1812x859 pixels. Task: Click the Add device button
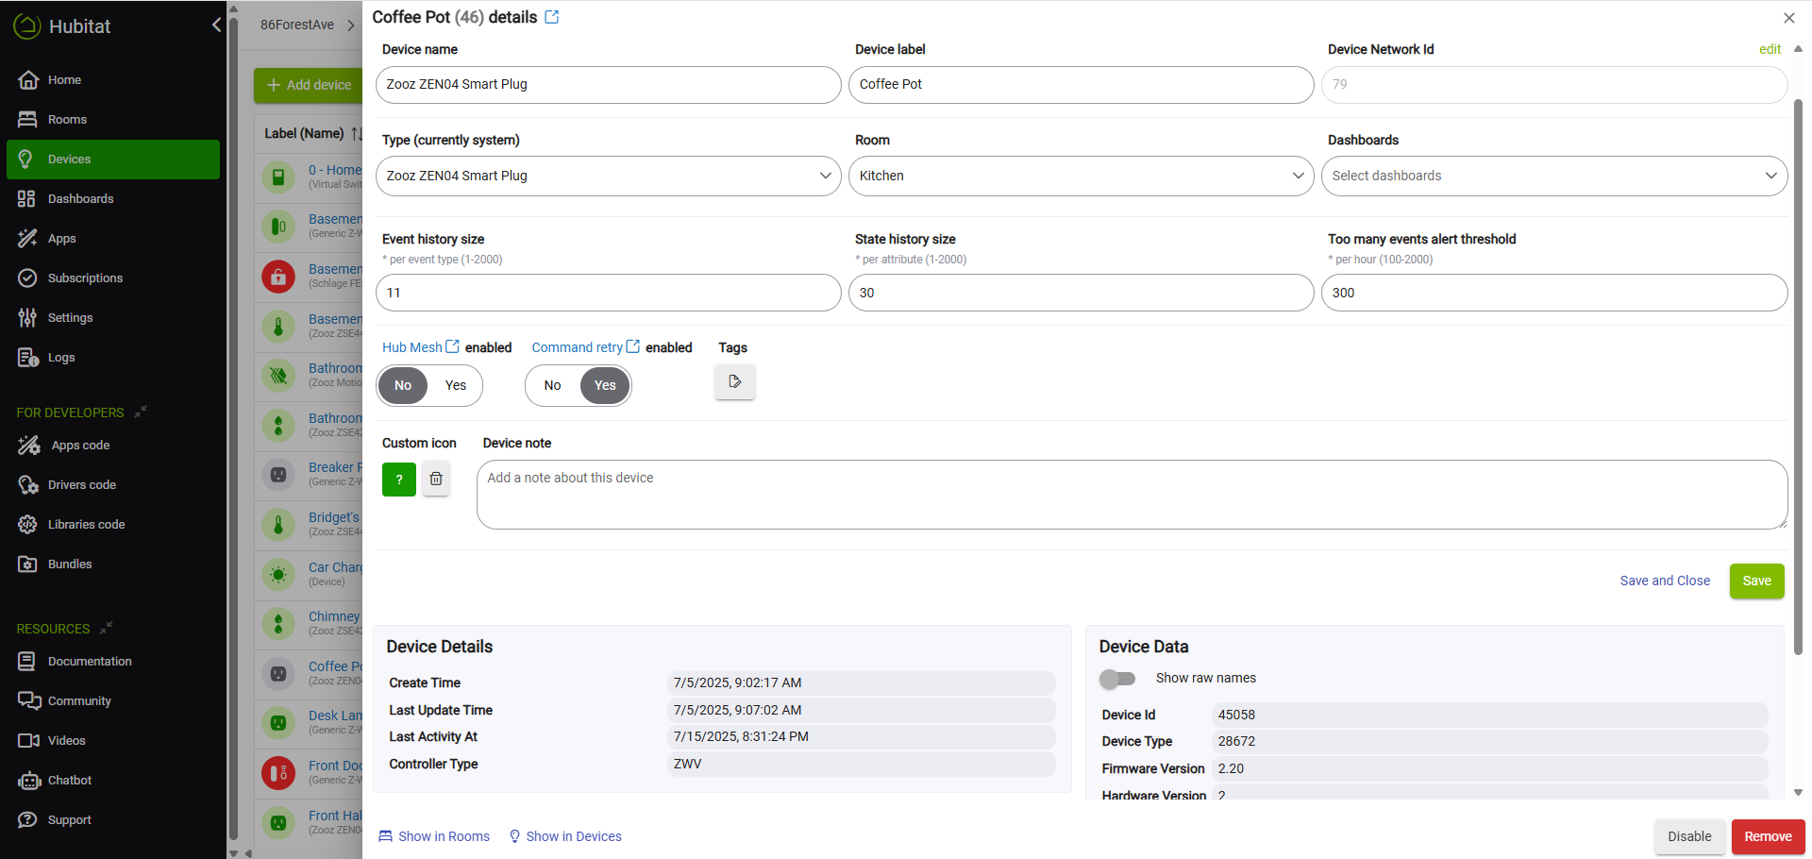309,85
